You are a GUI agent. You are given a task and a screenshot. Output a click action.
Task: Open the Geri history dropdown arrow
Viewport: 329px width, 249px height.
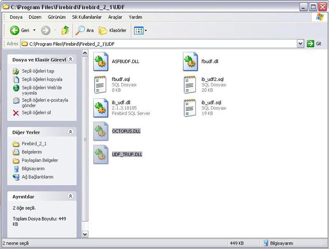[34, 30]
